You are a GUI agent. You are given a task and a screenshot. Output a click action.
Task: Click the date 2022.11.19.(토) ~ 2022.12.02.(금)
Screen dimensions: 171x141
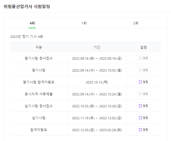pyautogui.click(x=97, y=118)
